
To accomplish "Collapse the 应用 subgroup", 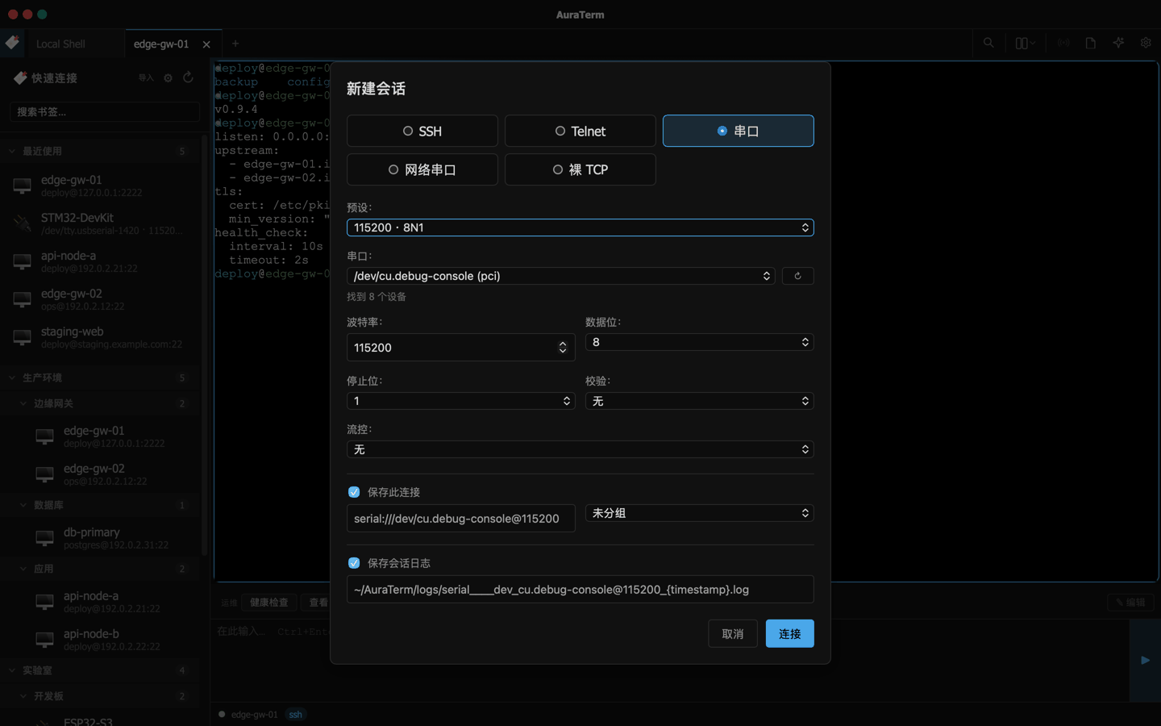I will (x=101, y=569).
